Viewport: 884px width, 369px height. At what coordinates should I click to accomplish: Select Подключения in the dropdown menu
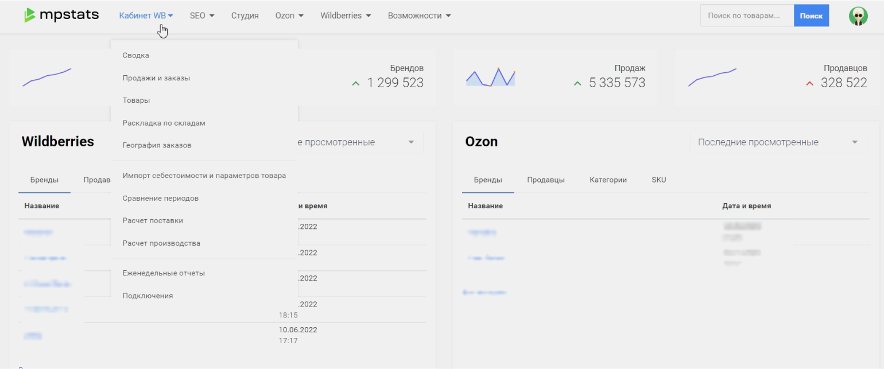[148, 296]
